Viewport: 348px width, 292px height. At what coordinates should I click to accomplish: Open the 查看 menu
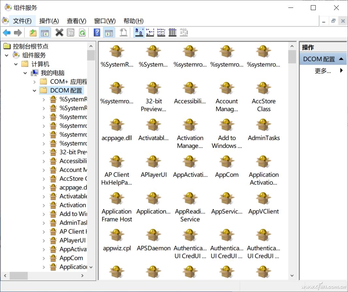(76, 21)
